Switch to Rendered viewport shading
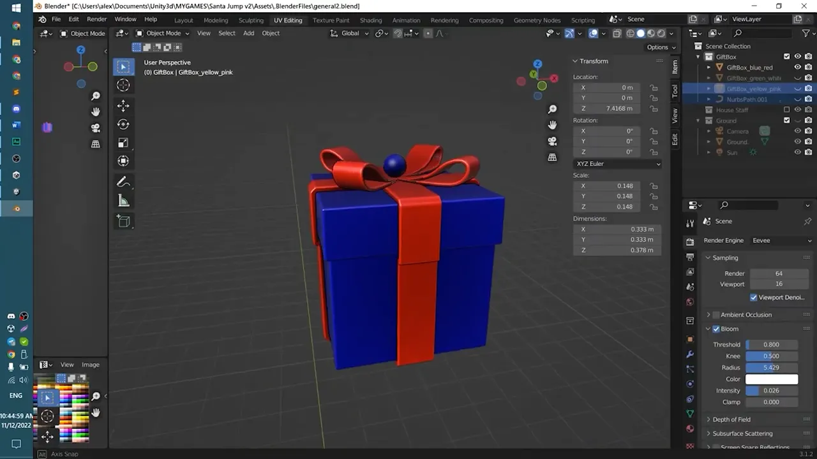Screen dimensions: 817x459 [661, 33]
